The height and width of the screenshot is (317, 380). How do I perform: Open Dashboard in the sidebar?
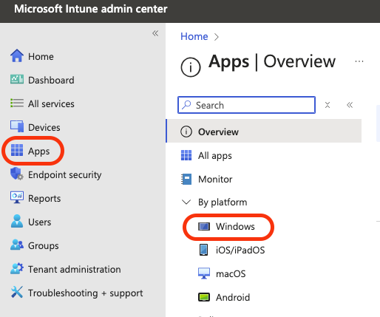pyautogui.click(x=51, y=80)
